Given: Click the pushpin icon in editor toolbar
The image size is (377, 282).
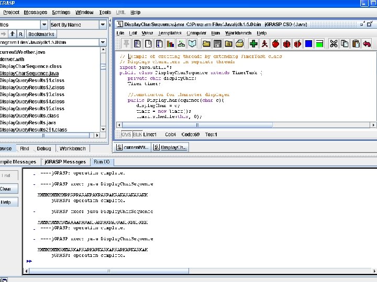Looking at the screenshot, I should (126, 44).
